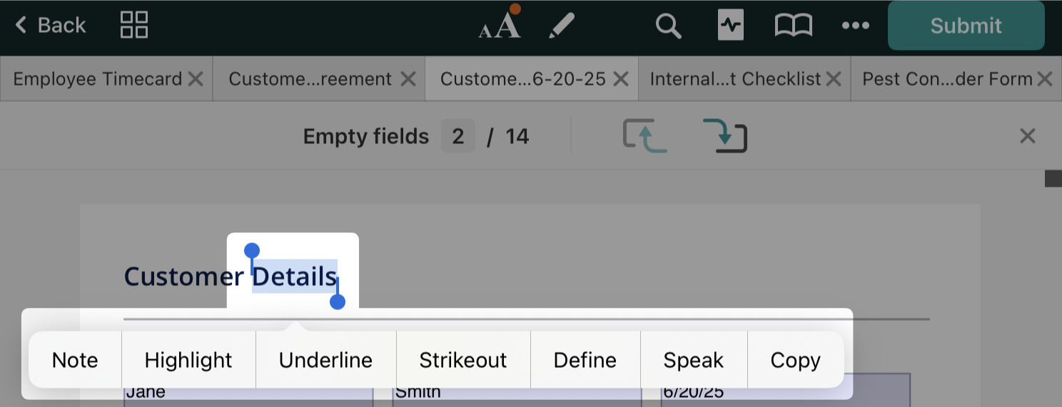This screenshot has width=1062, height=407.
Task: Open the grid view of forms
Action: click(134, 25)
